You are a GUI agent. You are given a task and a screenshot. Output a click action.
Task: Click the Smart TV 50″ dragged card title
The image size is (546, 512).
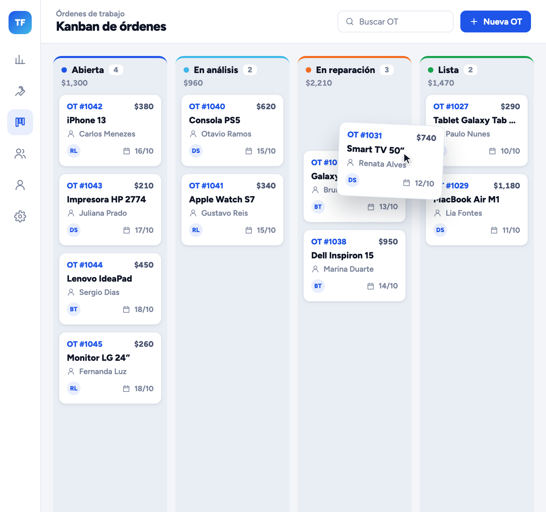point(375,150)
